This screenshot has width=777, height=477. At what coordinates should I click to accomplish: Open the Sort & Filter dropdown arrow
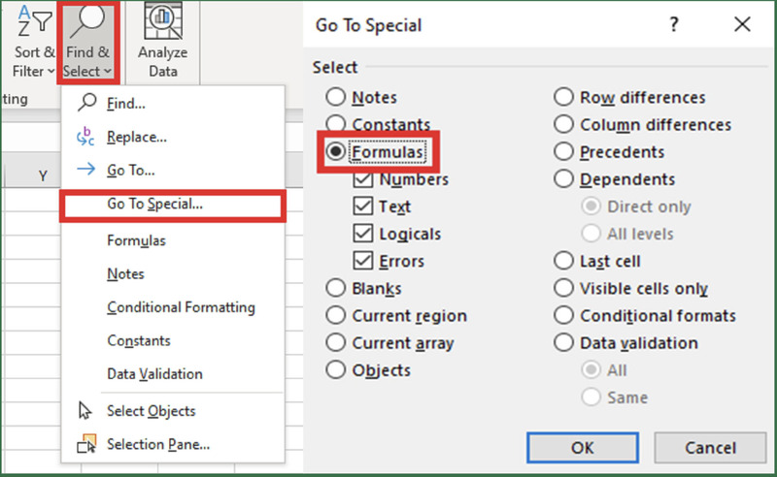(51, 72)
